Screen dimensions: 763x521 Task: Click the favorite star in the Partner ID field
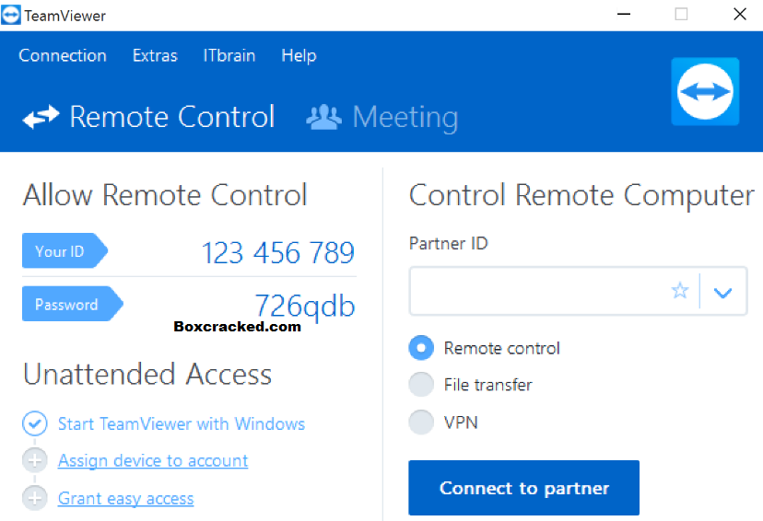(x=680, y=291)
